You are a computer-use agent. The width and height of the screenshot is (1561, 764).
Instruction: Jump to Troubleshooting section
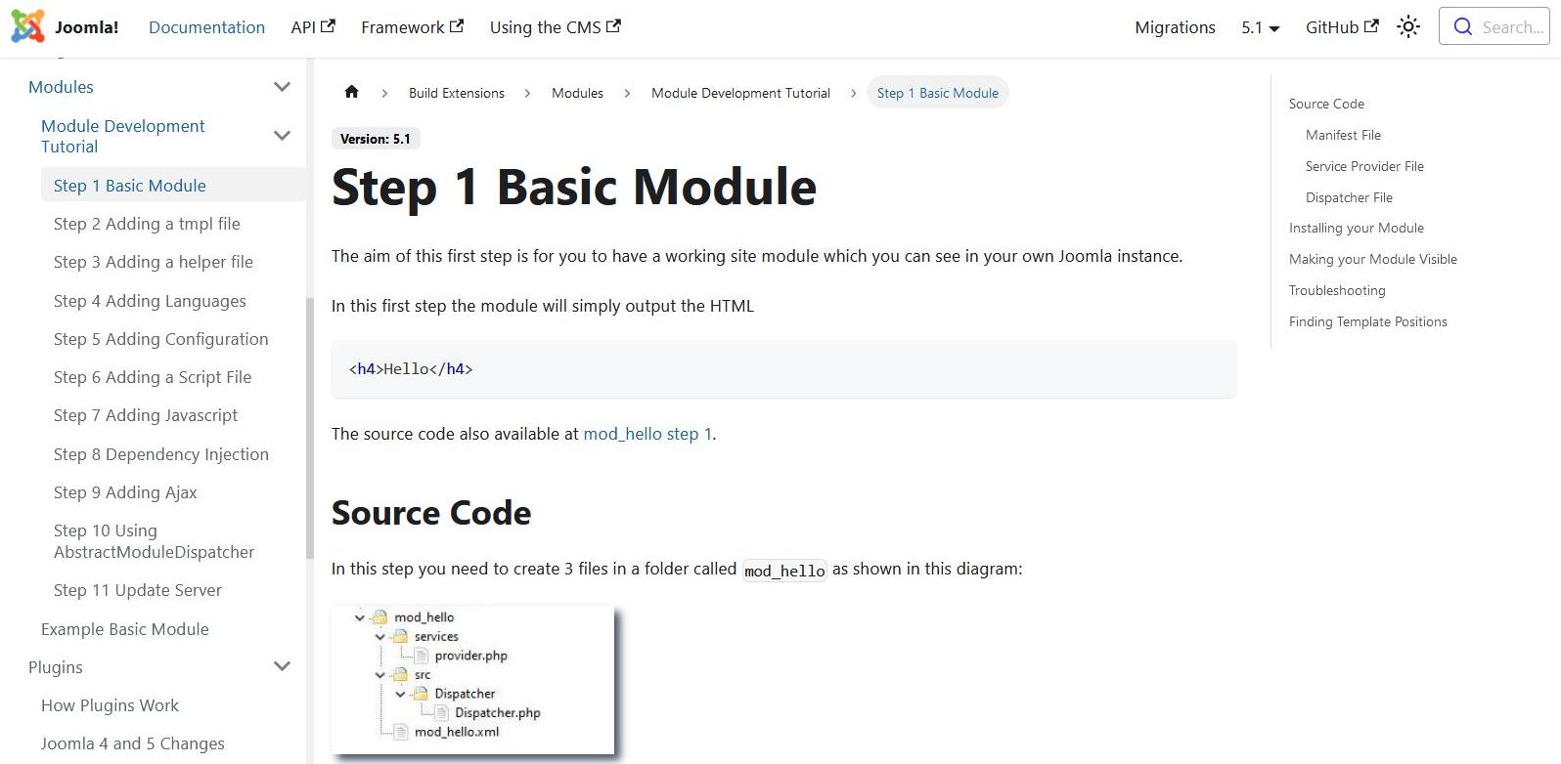tap(1337, 290)
